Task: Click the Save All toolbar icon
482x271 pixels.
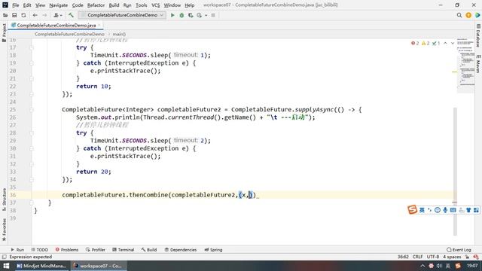Action: [x=14, y=15]
